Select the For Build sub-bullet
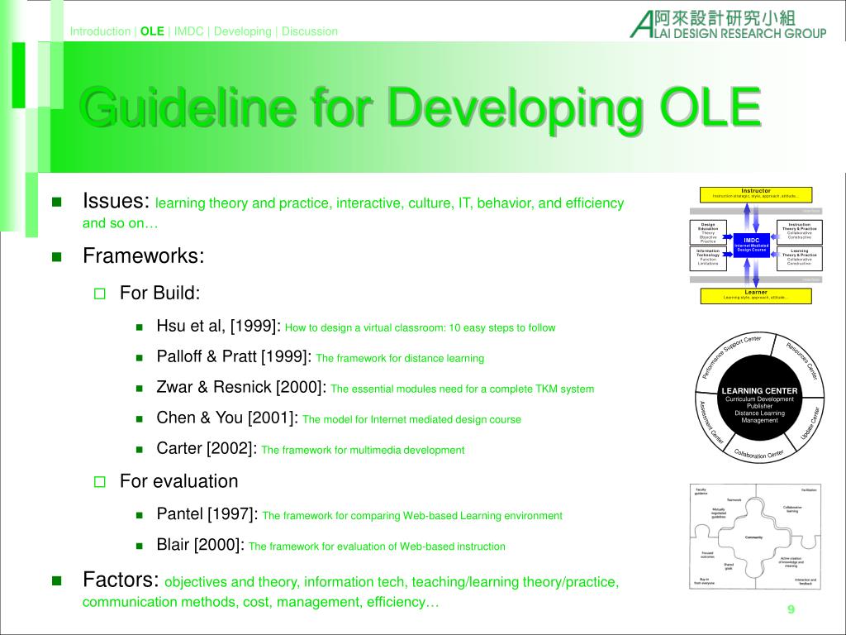 click(159, 293)
